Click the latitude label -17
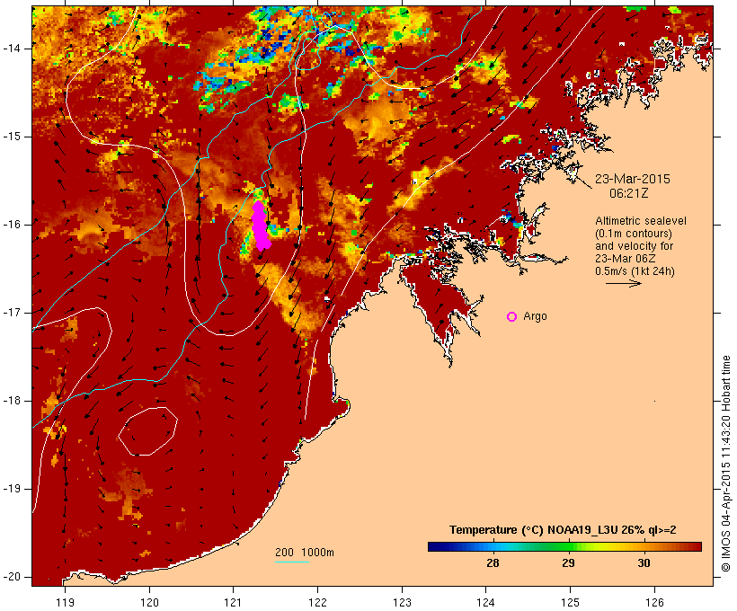 12,313
